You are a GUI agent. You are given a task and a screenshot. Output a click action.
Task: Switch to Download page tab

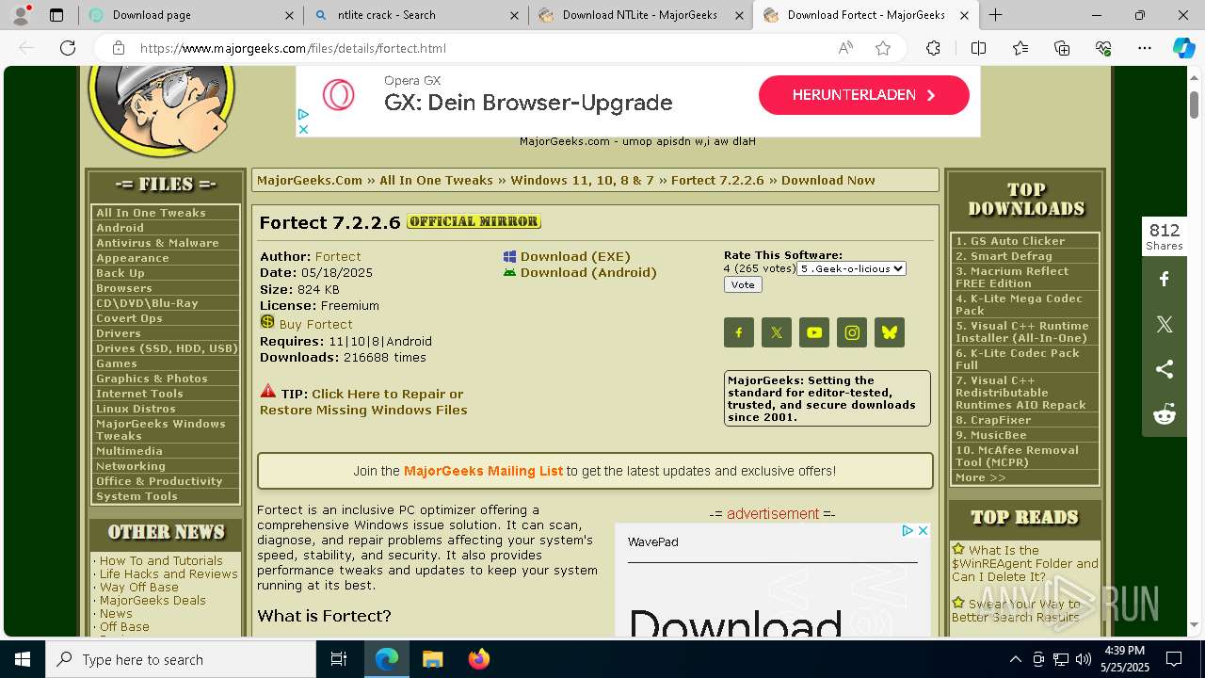pyautogui.click(x=191, y=15)
